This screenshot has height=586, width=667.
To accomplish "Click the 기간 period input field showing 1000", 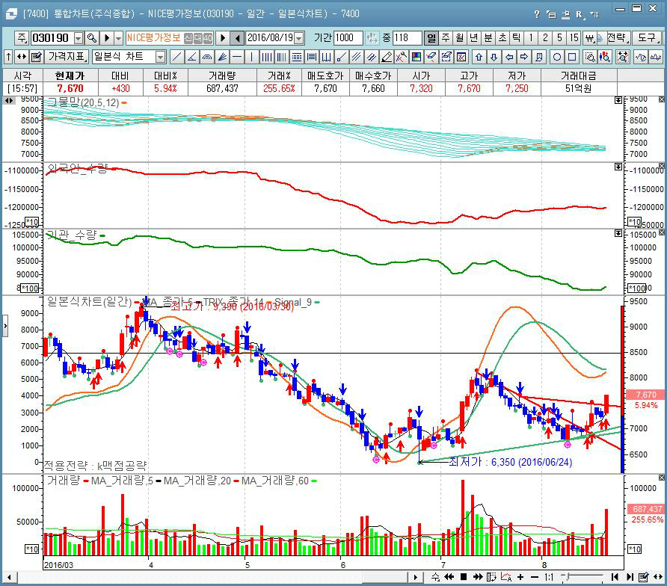I will (x=348, y=37).
